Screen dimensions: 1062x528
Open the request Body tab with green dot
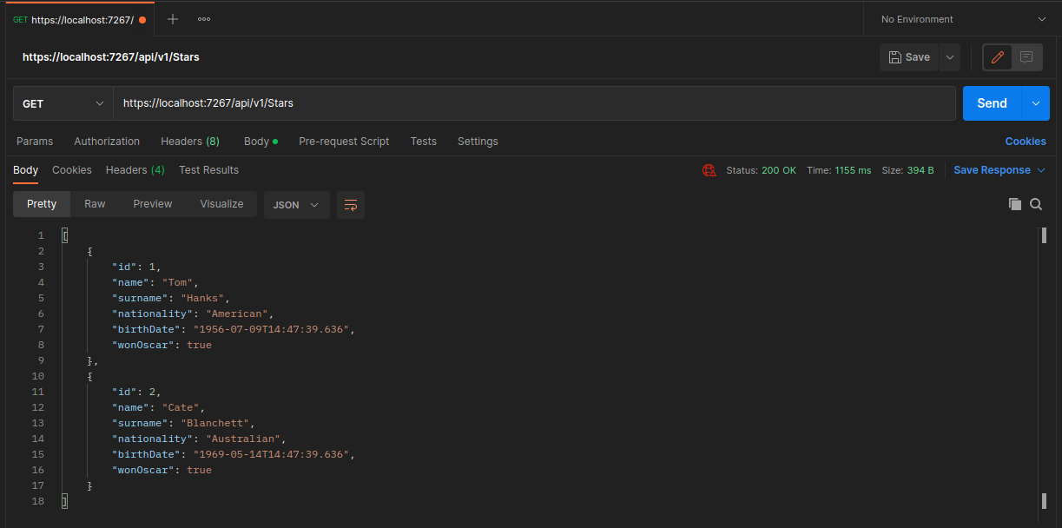click(261, 141)
